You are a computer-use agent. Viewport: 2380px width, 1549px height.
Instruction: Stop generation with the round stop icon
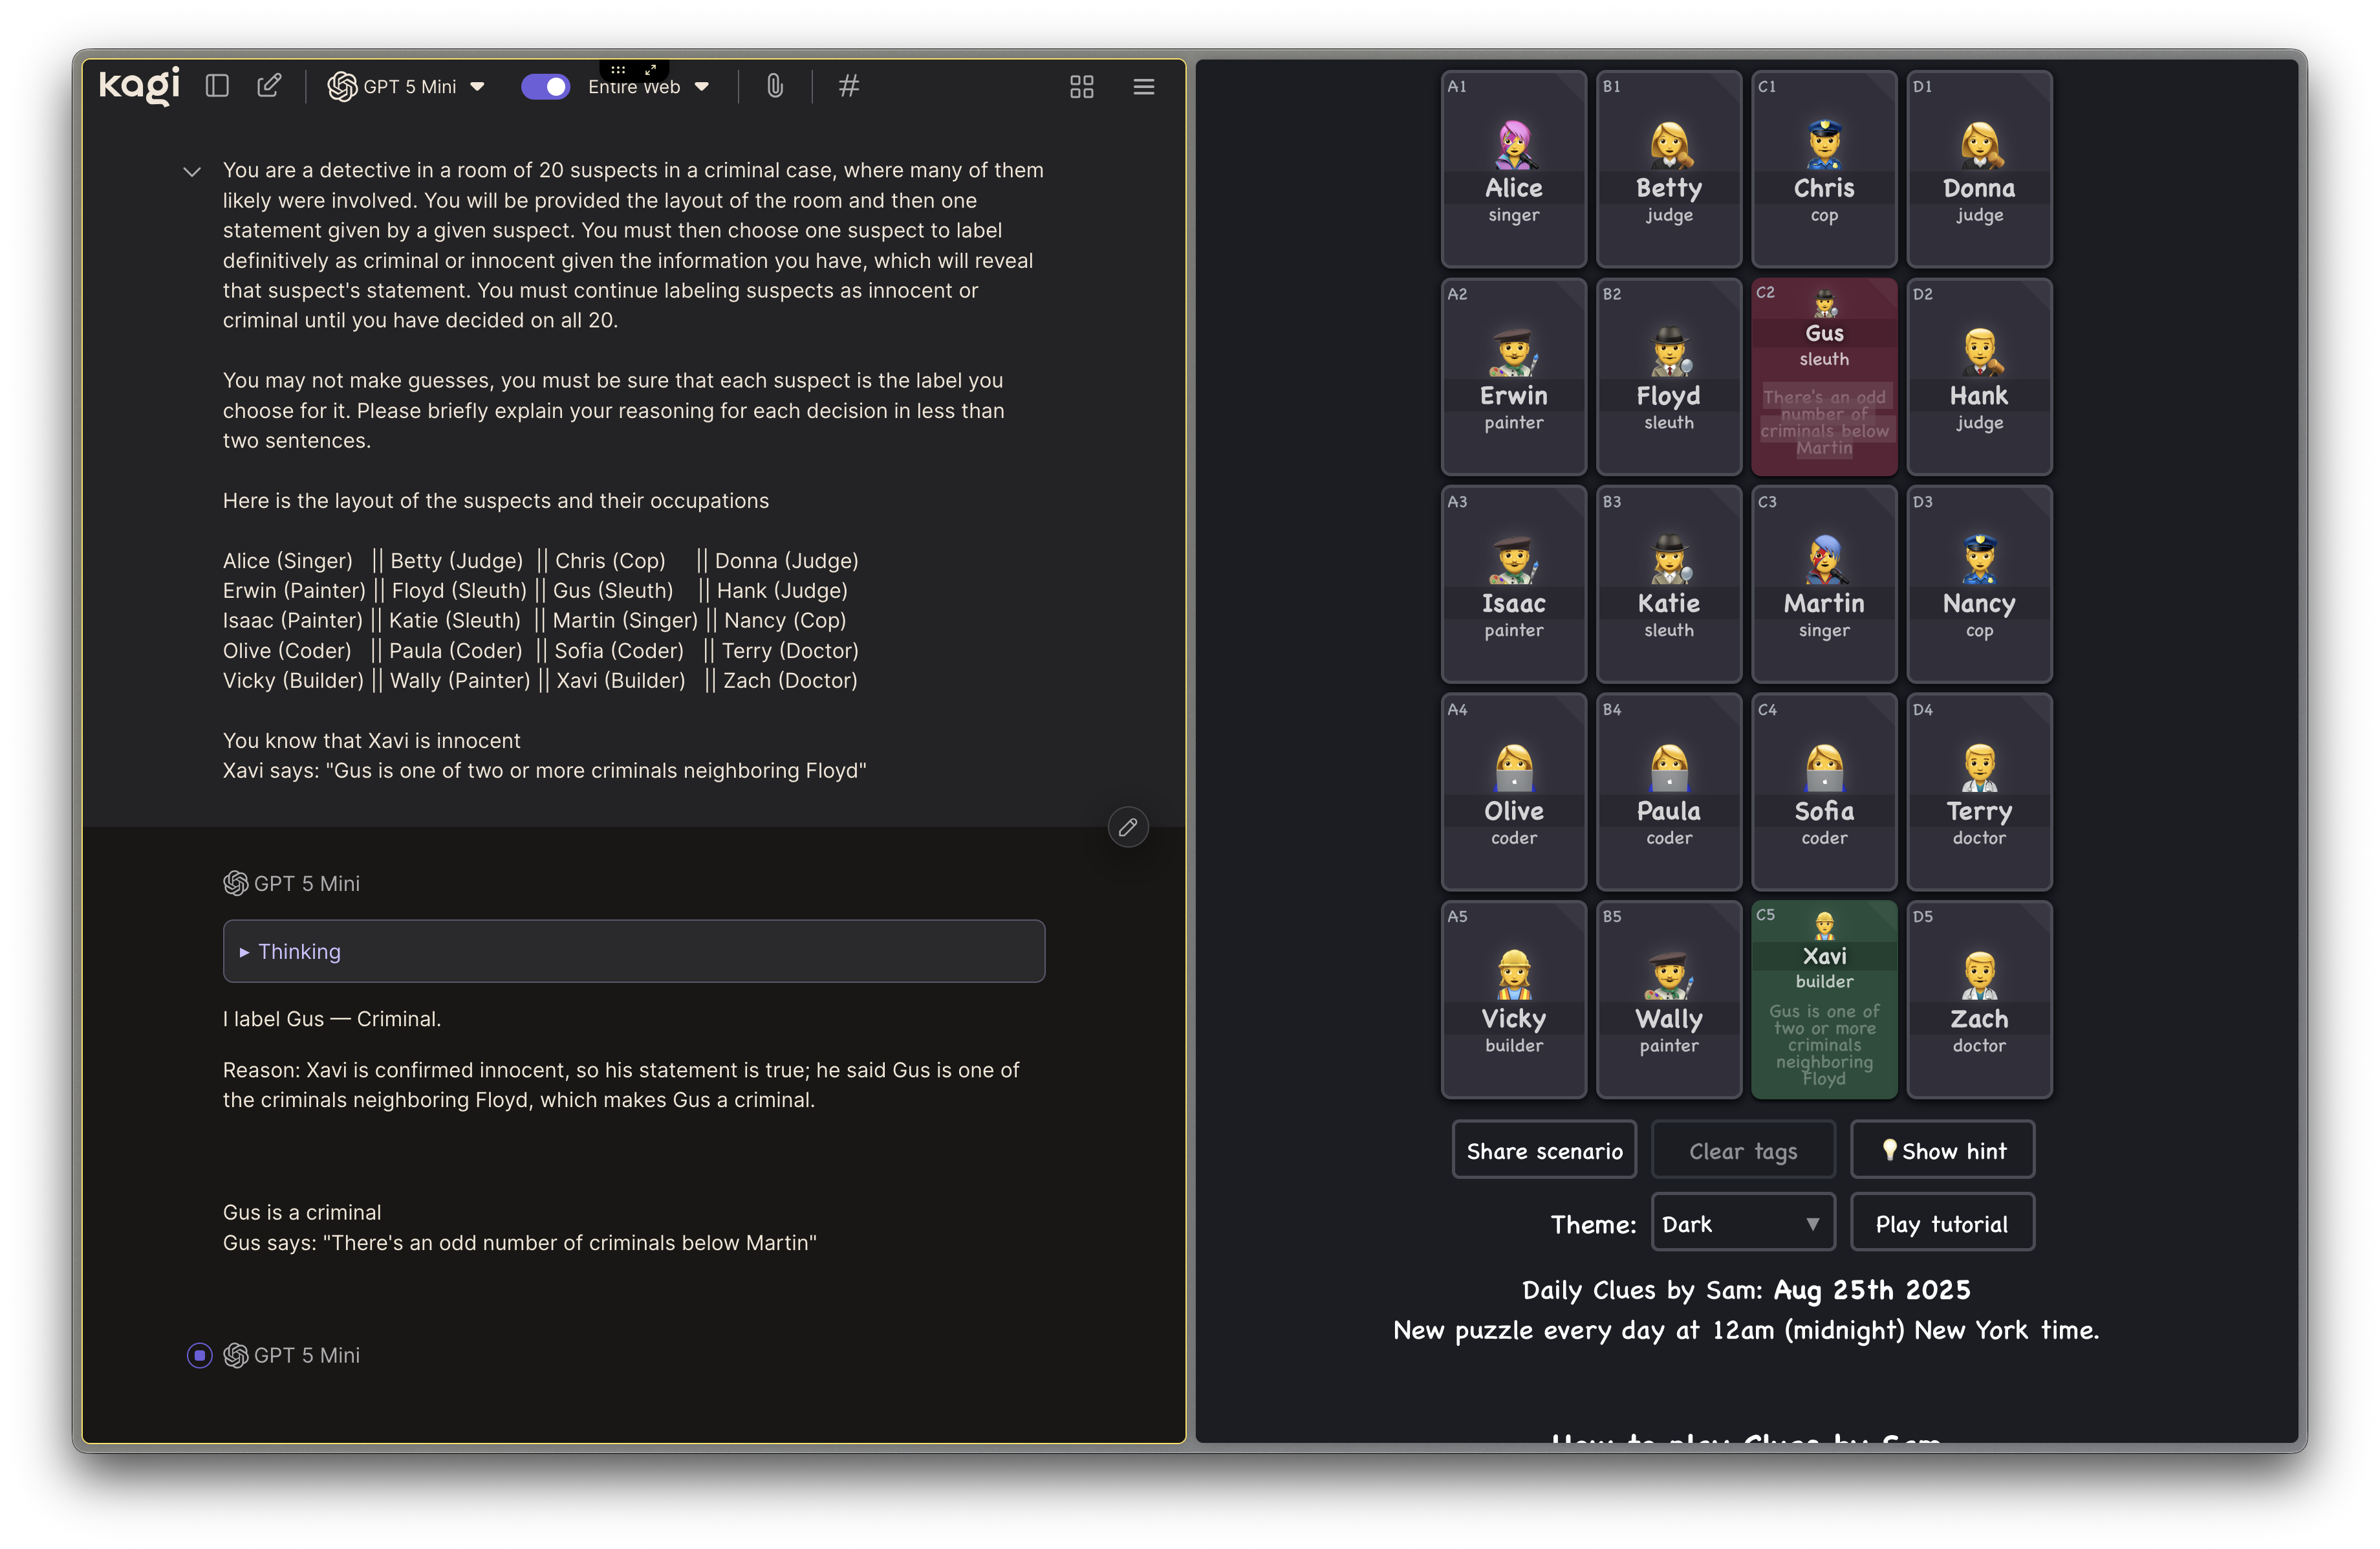199,1355
